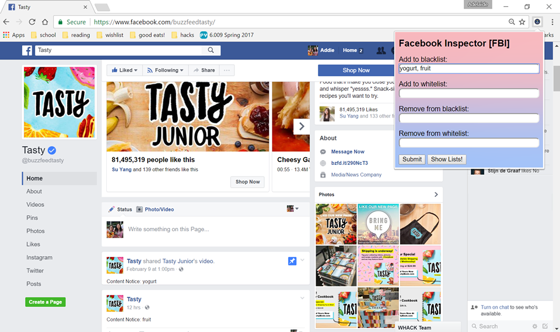
Task: Click Write something on this Page field
Action: click(169, 229)
